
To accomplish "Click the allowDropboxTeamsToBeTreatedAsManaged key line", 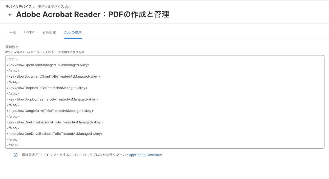I will click(x=52, y=99).
